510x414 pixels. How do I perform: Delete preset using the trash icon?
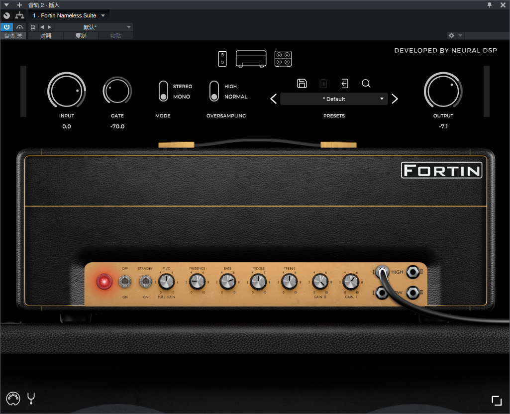point(323,83)
